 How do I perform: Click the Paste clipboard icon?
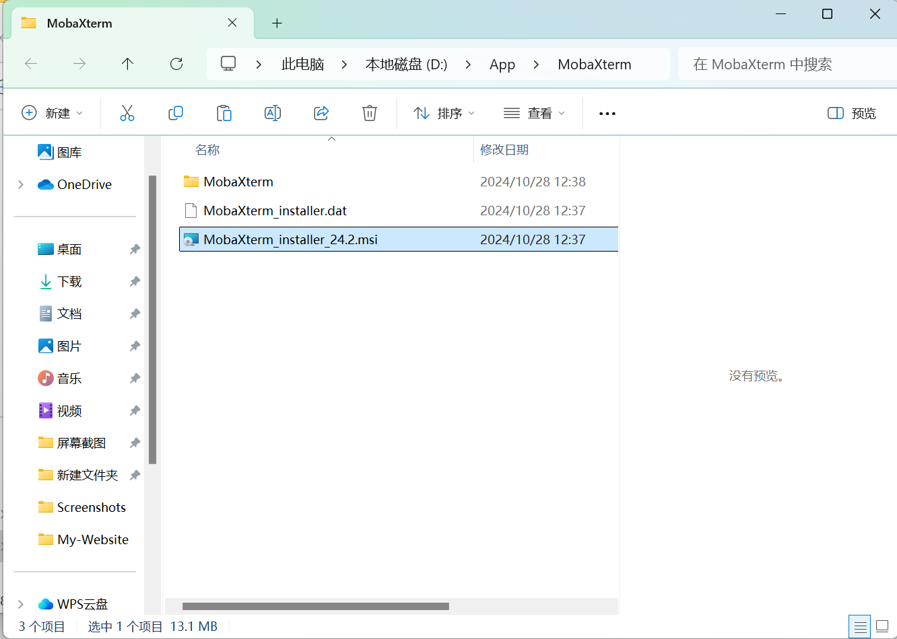click(224, 113)
